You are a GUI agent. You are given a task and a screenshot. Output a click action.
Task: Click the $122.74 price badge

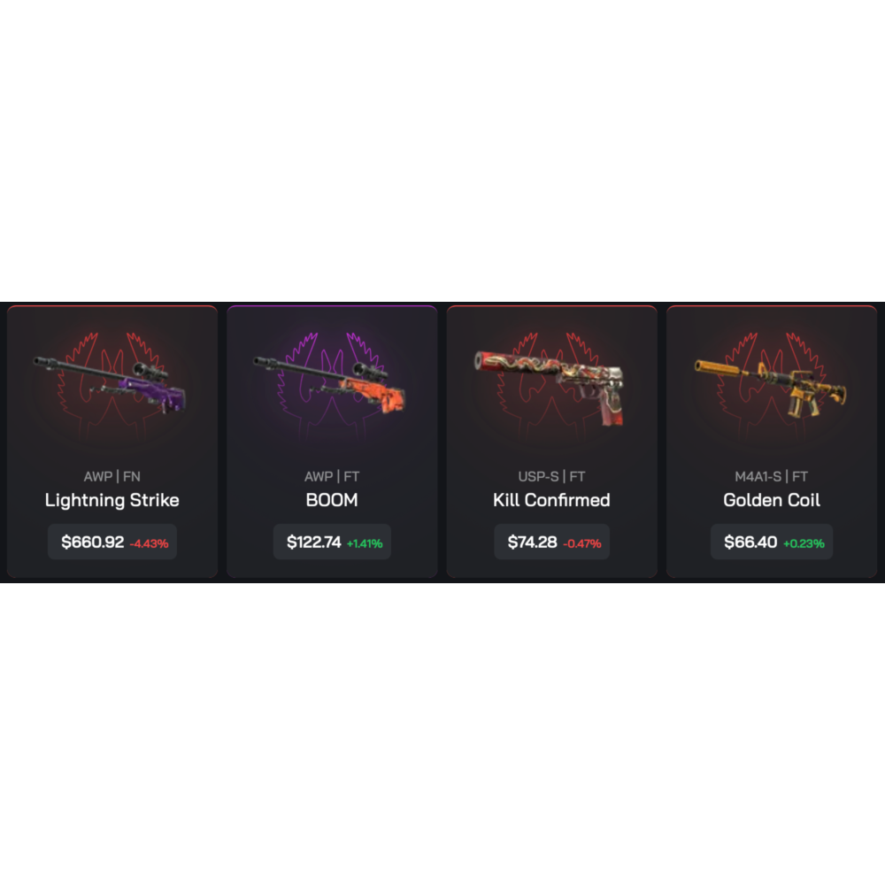332,542
